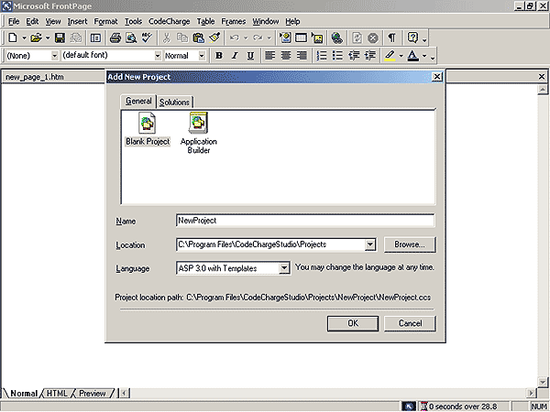Image resolution: width=550 pixels, height=412 pixels.
Task: Open the Frames menu
Action: click(233, 21)
